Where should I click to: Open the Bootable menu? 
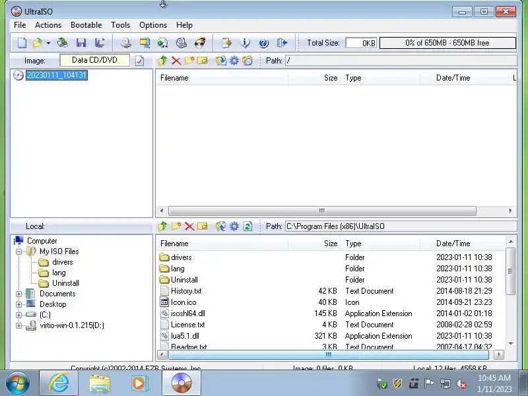[x=86, y=25]
